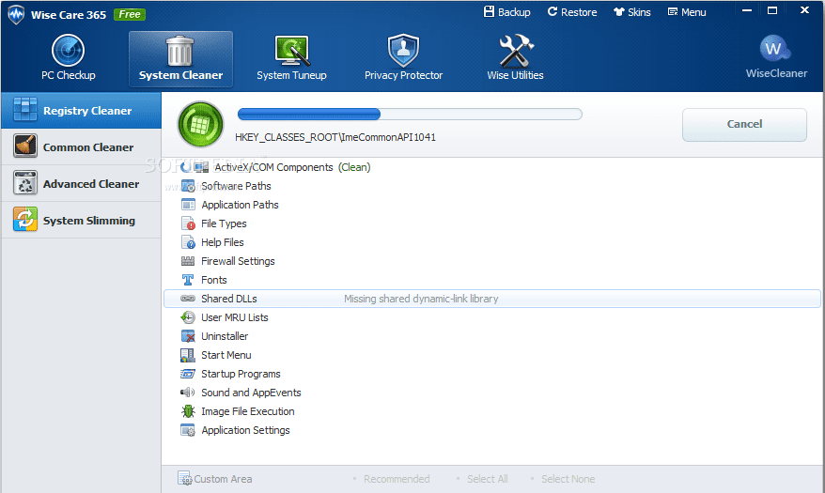Image resolution: width=825 pixels, height=493 pixels.
Task: Click the Sound and AppEvents speaker icon
Action: [x=188, y=393]
